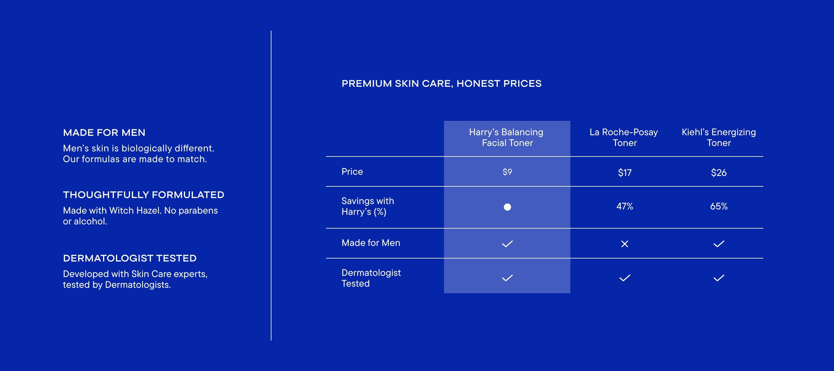Viewport: 834px width, 371px height.
Task: Click the Harry's Made for Men checkmark
Action: click(507, 244)
